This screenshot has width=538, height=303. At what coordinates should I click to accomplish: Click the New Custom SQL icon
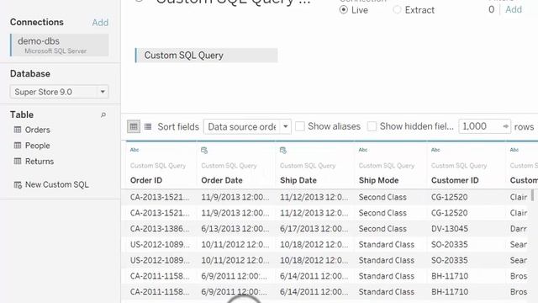(18, 185)
